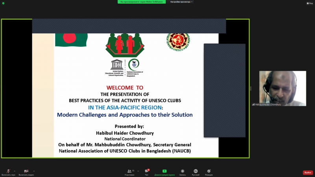The width and height of the screenshot is (315, 177).
Task: Select Habibul Haider Chowdhury video thumbnail
Action: pyautogui.click(x=282, y=88)
